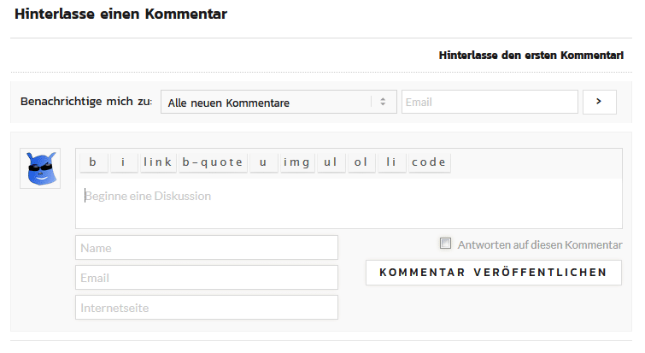This screenshot has height=353, width=645.
Task: Click the blue avatar with sunglasses
Action: tap(40, 168)
